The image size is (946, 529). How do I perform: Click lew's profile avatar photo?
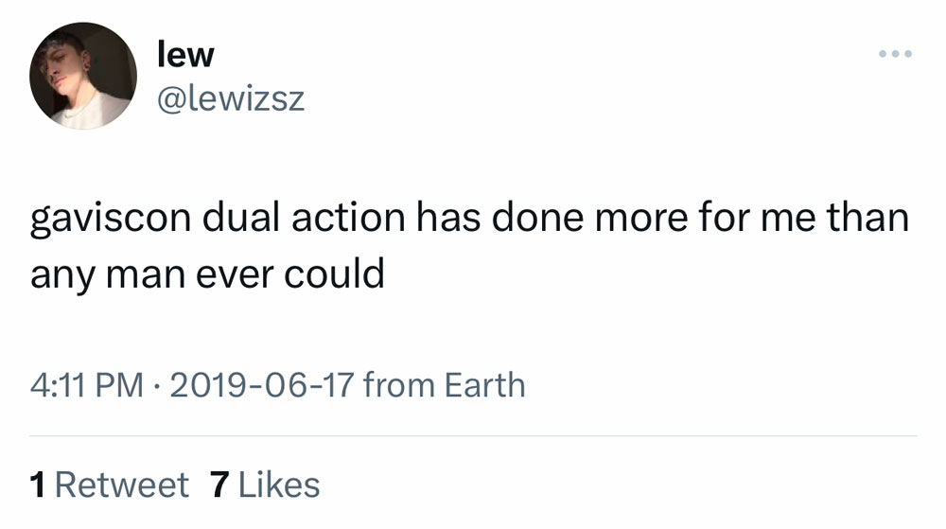pos(83,76)
